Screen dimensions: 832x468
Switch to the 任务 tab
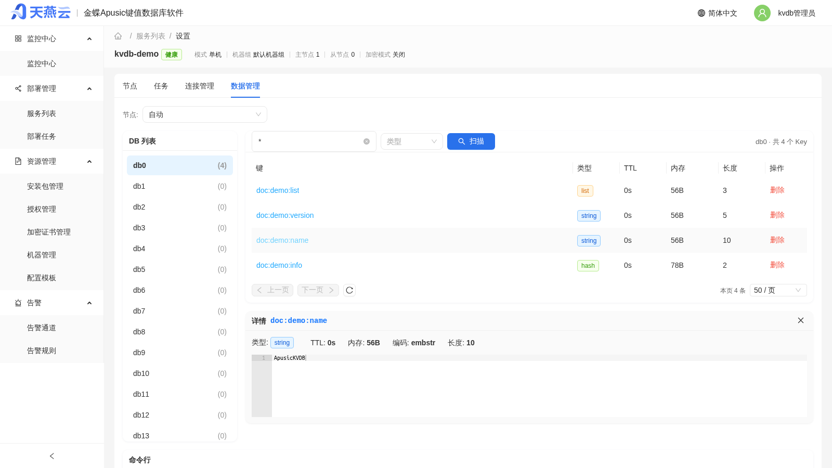[x=161, y=86]
